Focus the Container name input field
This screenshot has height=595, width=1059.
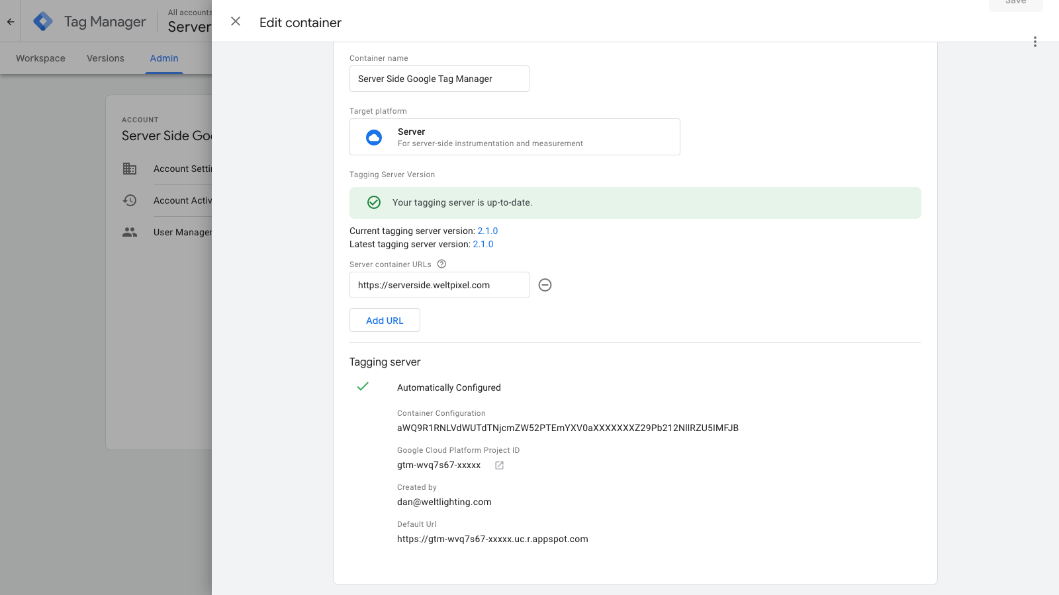[439, 79]
